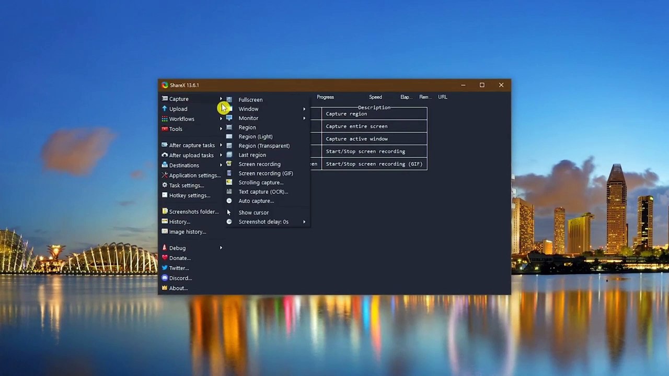Expand the Window submenu arrow
This screenshot has height=376, width=669.
coord(304,109)
